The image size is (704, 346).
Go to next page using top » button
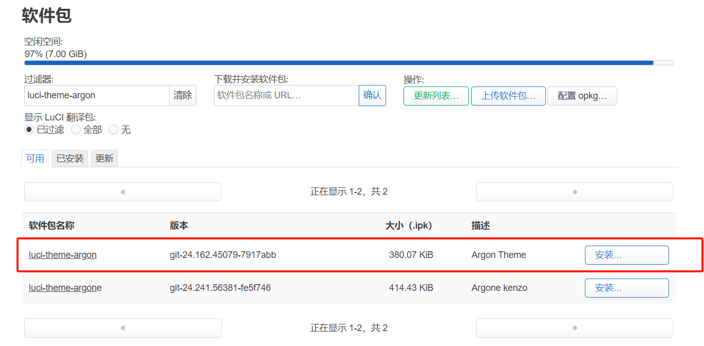coord(575,192)
